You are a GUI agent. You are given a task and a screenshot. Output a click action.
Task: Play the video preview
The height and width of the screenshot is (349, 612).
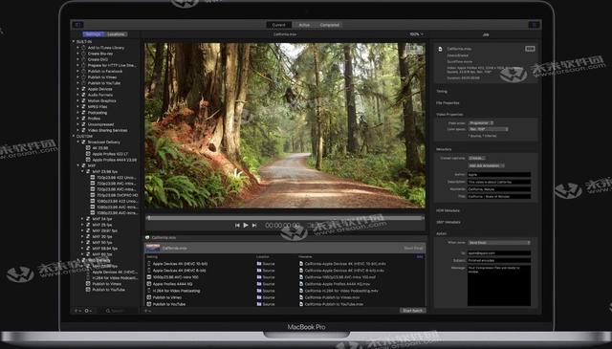click(x=246, y=226)
